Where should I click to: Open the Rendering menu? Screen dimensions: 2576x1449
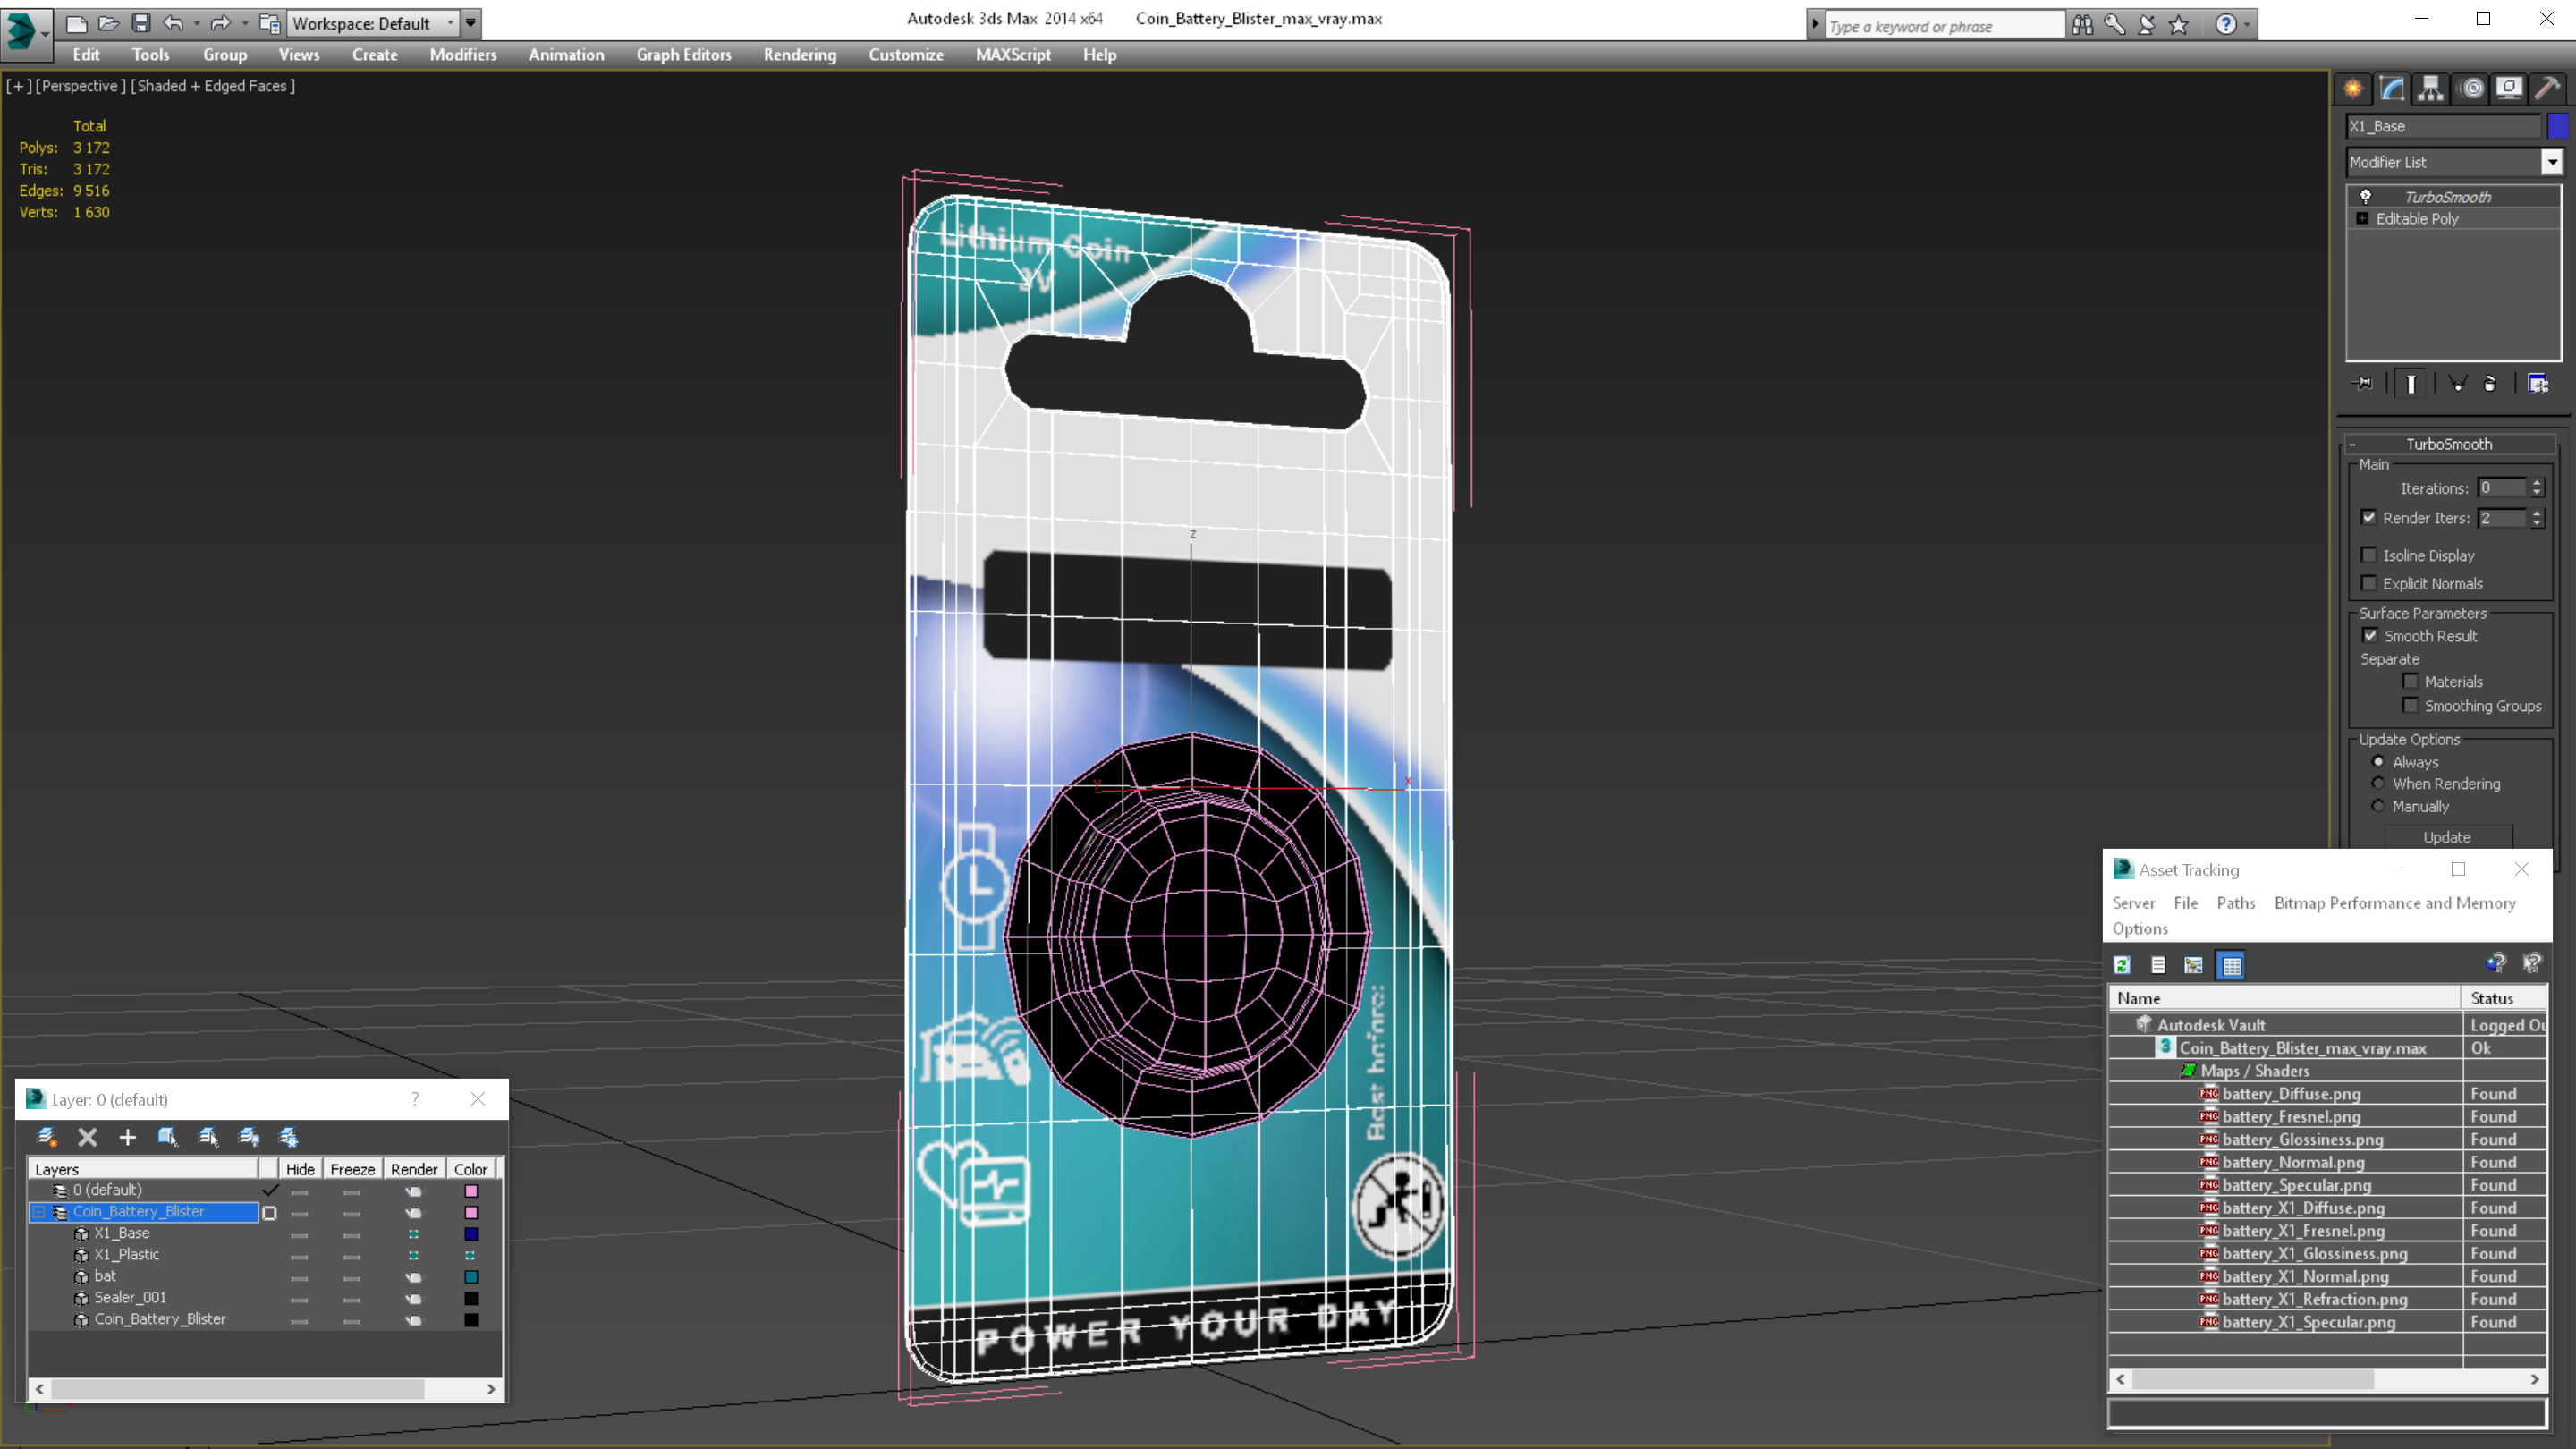pyautogui.click(x=800, y=55)
